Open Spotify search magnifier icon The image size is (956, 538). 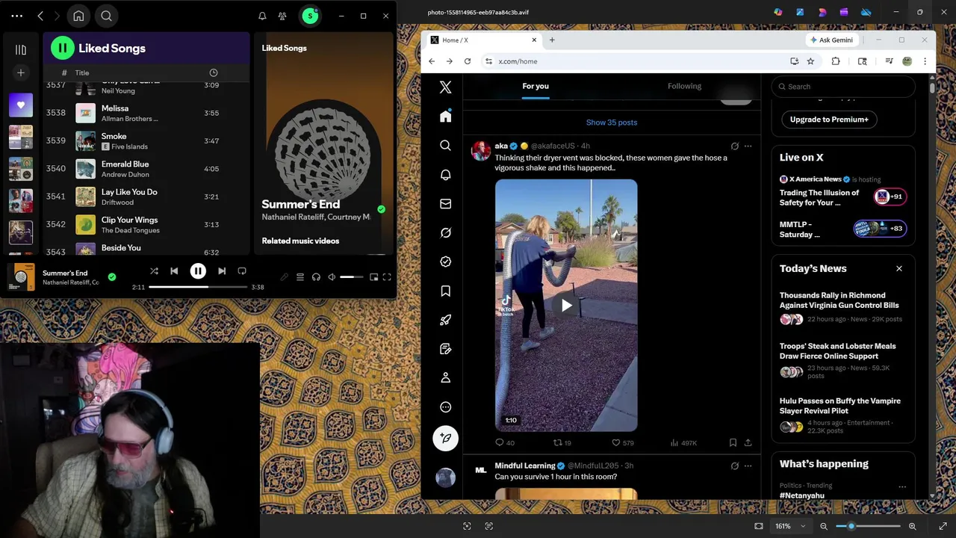click(x=106, y=16)
